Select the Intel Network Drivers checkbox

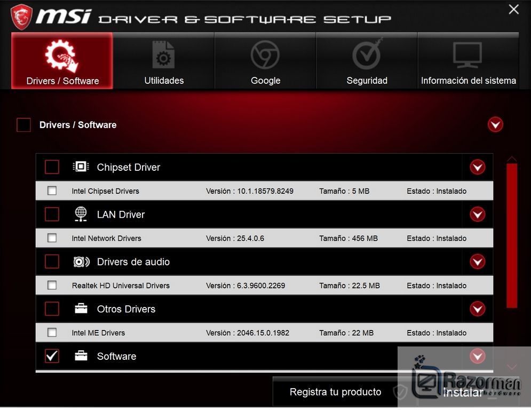coord(52,238)
